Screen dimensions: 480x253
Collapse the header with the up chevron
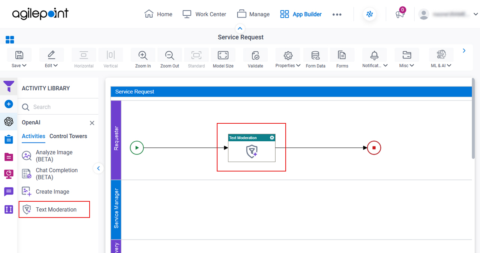[240, 28]
